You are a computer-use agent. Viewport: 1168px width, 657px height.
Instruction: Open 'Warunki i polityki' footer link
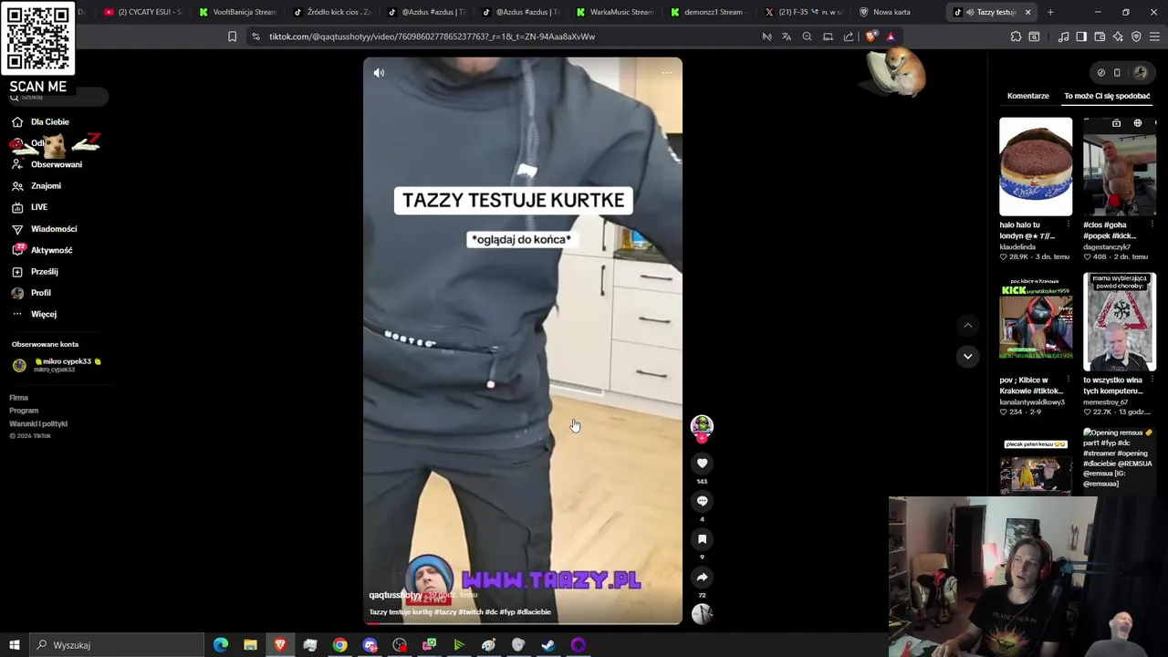[38, 423]
